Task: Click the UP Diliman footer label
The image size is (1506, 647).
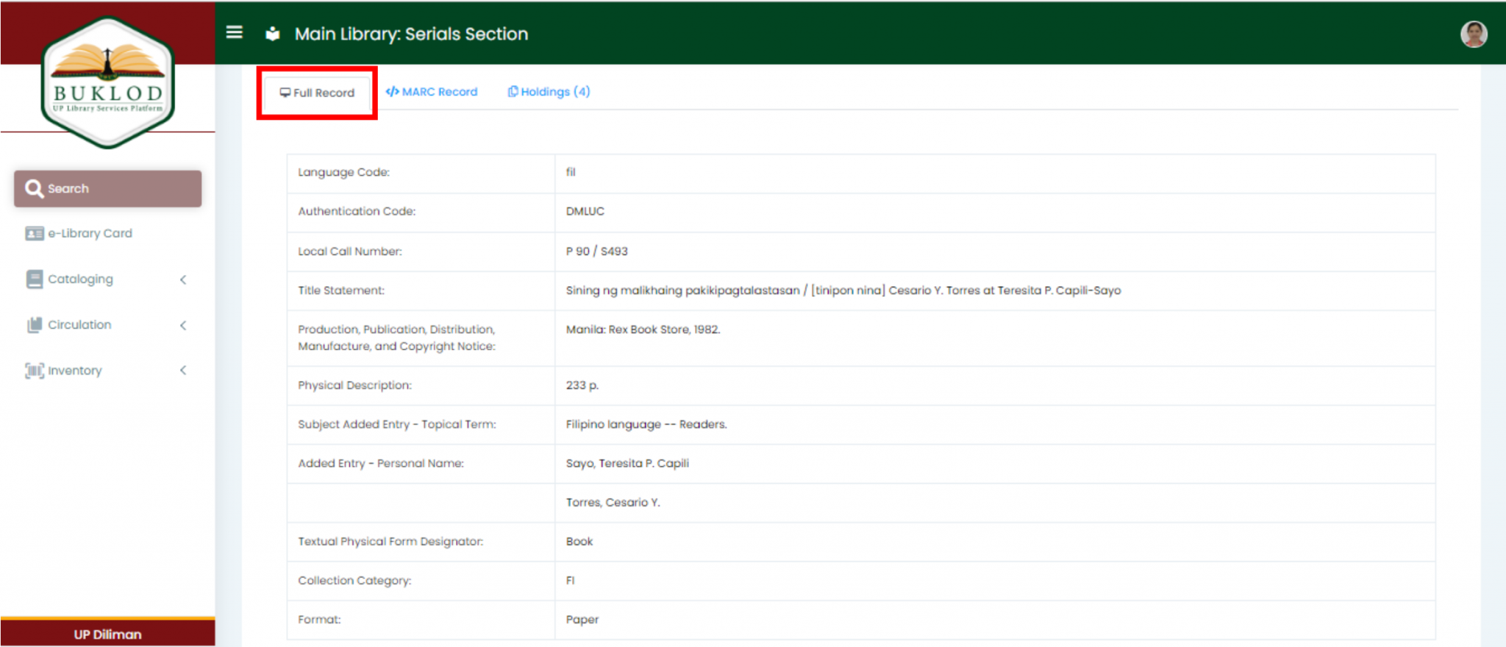Action: [107, 635]
